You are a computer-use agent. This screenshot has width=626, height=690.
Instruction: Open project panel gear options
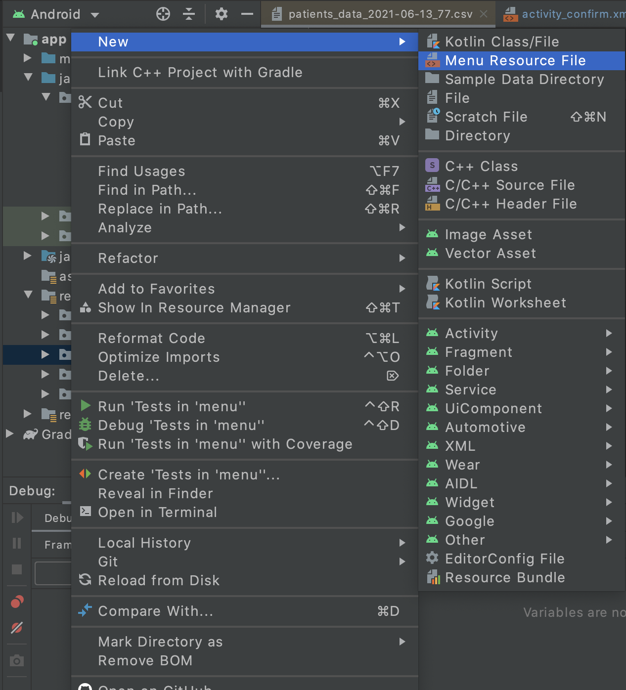pos(222,14)
